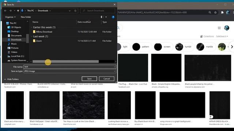The height and width of the screenshot is (131, 234).
Task: Open Black Star Live Club image
Action: click(x=133, y=68)
